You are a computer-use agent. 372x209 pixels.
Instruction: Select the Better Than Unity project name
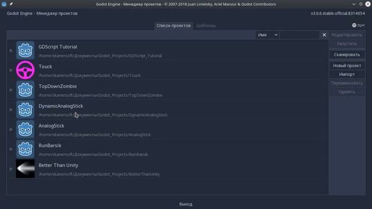pyautogui.click(x=58, y=165)
